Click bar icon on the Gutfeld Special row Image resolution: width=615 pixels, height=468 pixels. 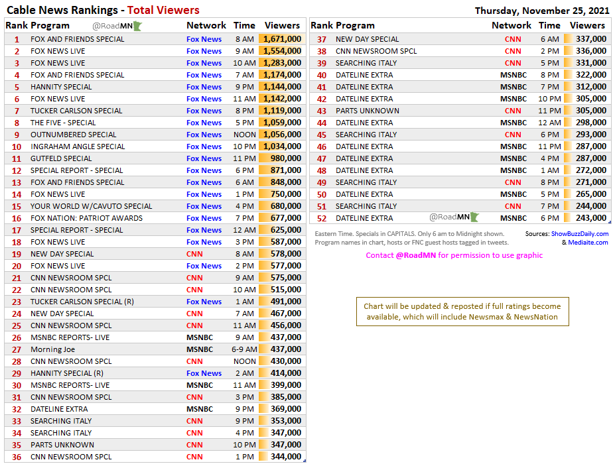[263, 158]
